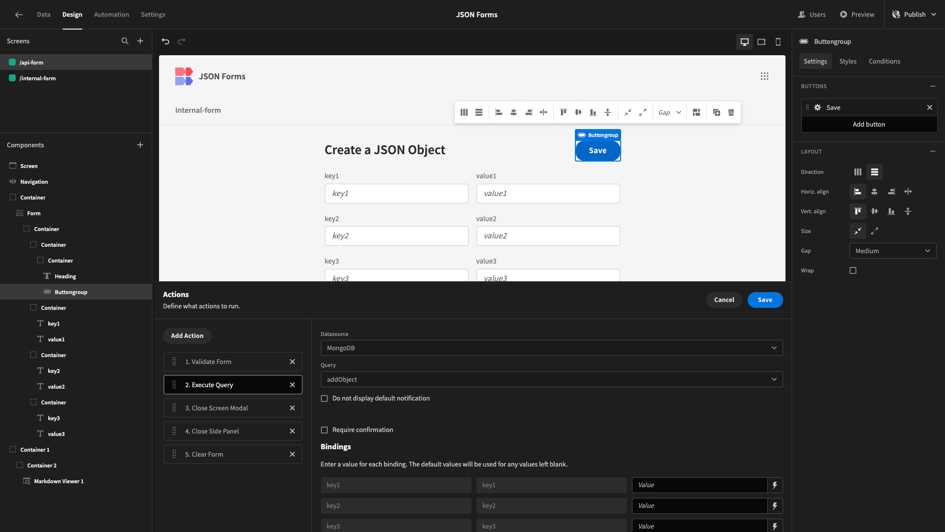Select the tablet view icon
Screen dimensions: 945x532
pyautogui.click(x=761, y=41)
